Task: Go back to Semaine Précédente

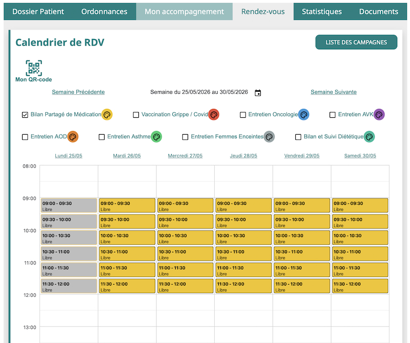Action: pyautogui.click(x=78, y=92)
